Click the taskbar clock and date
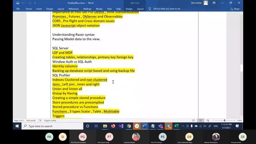 click(x=226, y=126)
